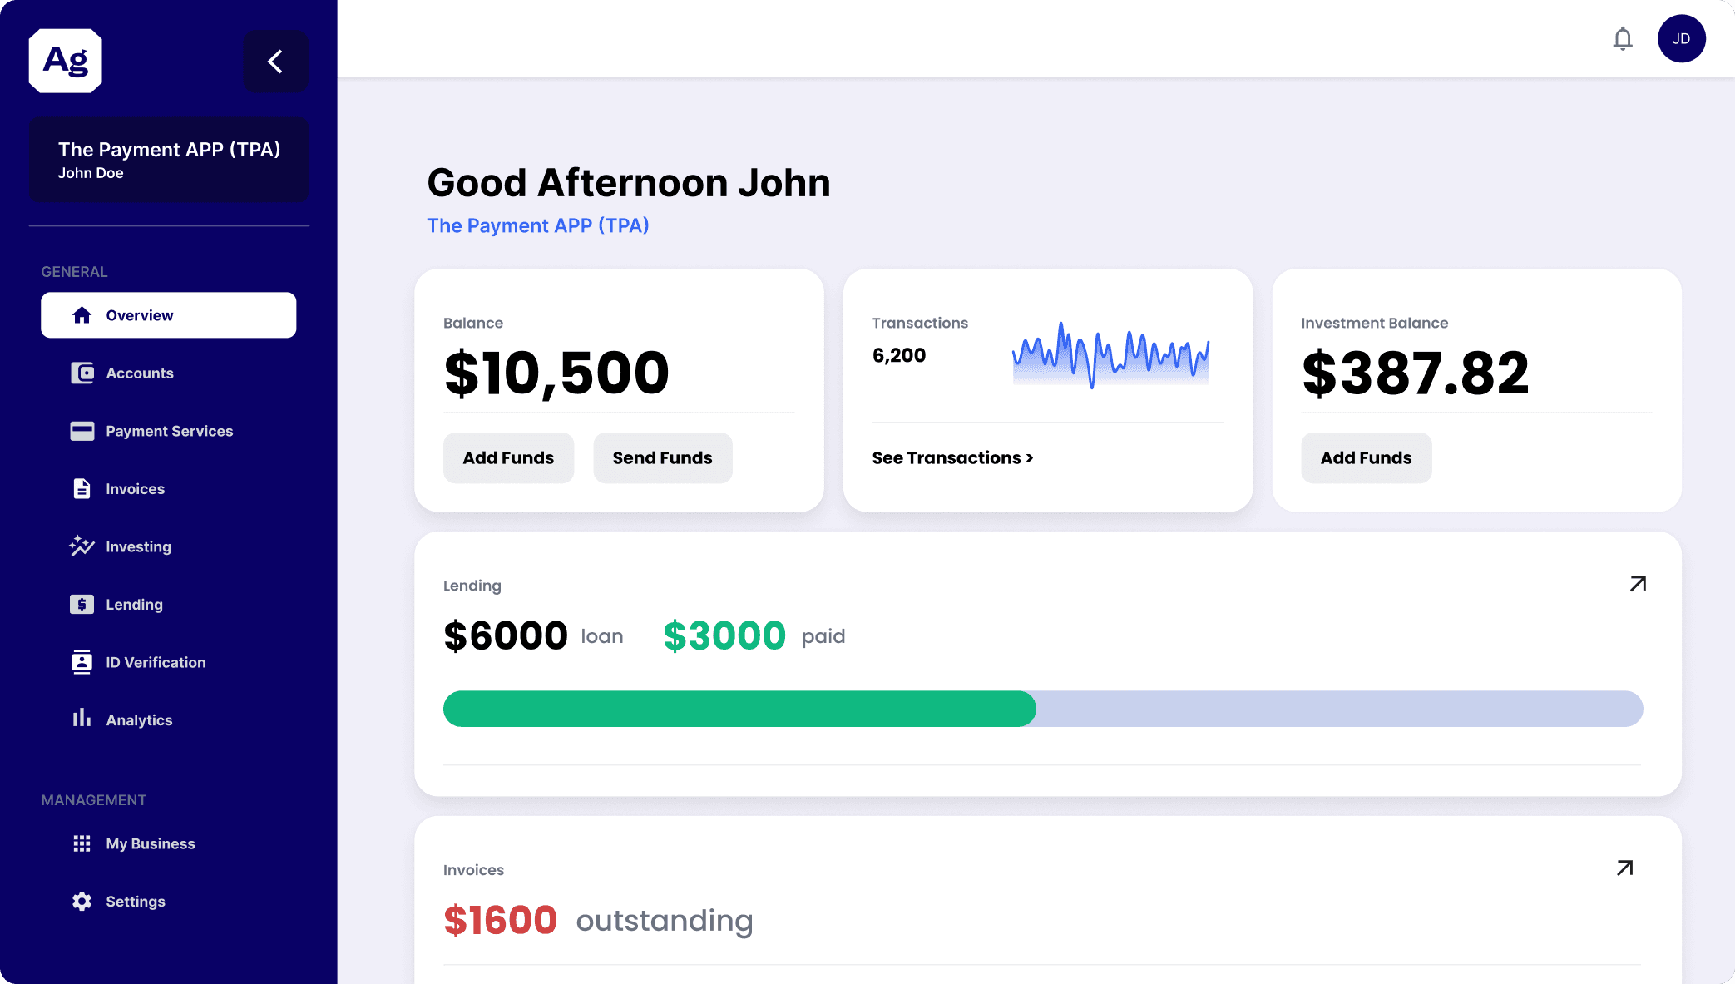
Task: Expand the Lending card arrow
Action: [x=1638, y=584]
